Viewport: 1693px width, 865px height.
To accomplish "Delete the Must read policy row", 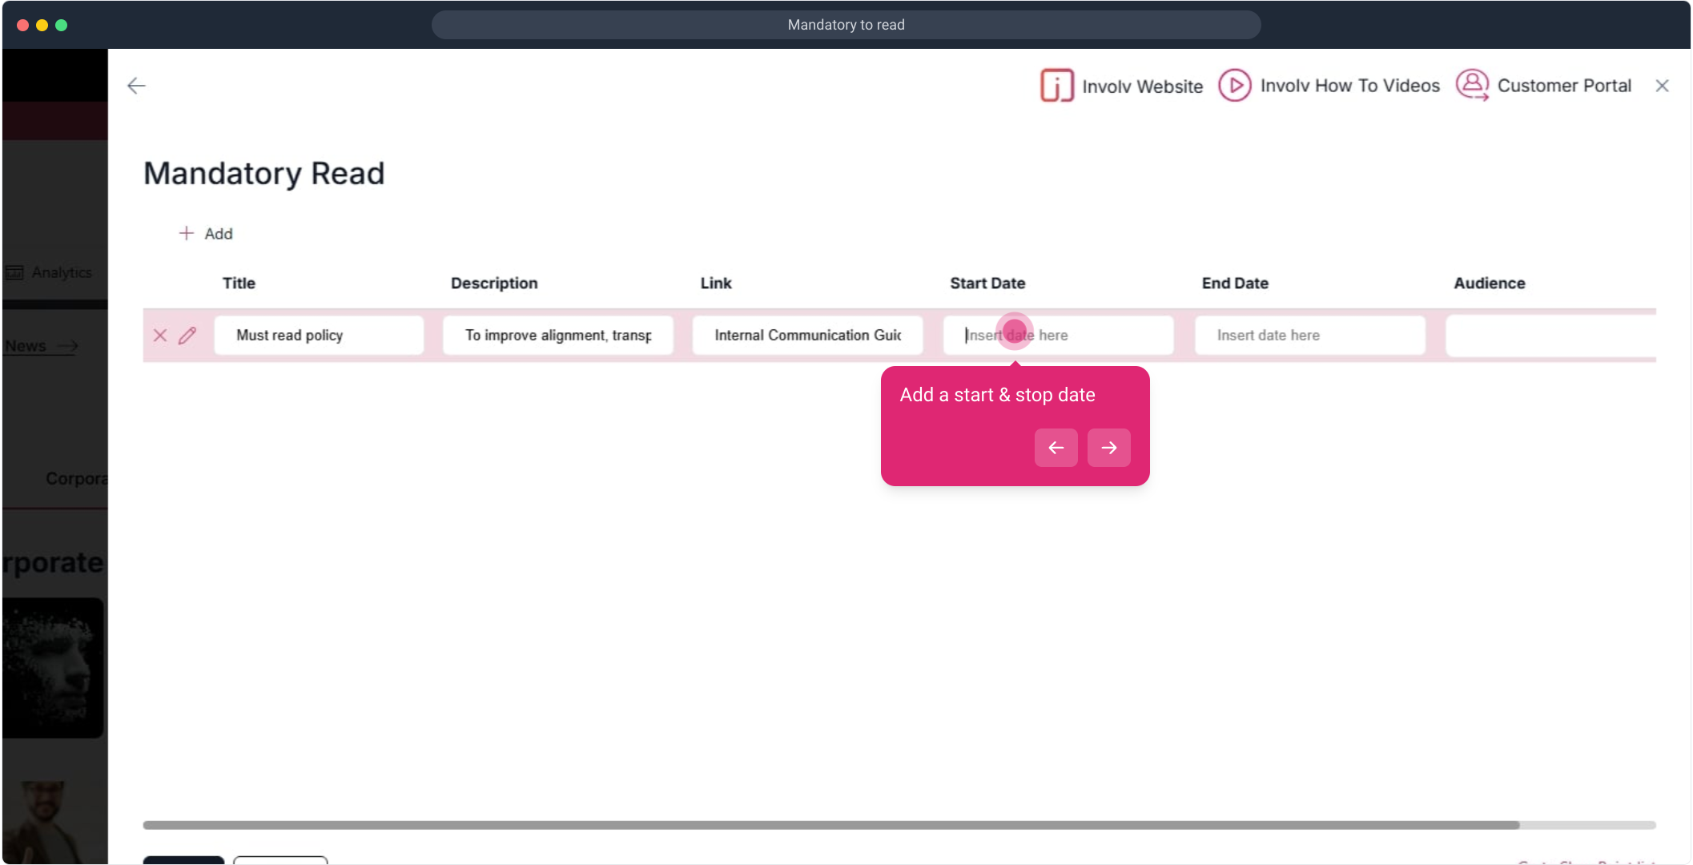I will tap(160, 336).
